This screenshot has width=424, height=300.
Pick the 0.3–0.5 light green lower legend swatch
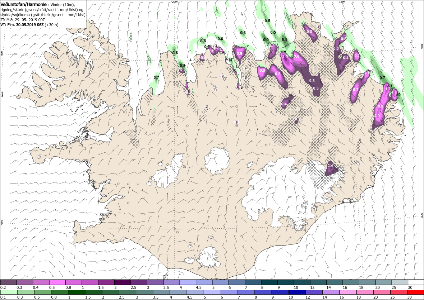(26, 293)
